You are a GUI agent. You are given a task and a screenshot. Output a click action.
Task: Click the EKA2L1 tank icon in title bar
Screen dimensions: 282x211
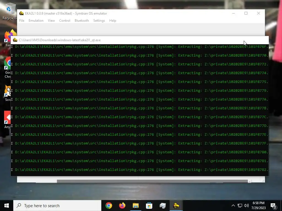(21, 13)
